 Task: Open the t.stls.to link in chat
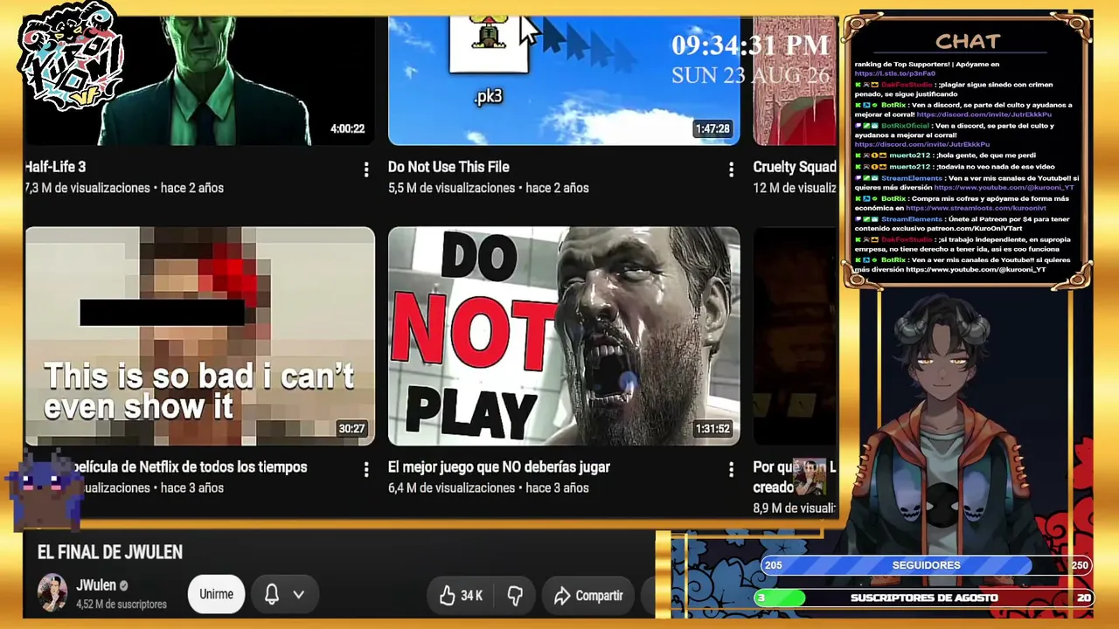[x=895, y=74]
